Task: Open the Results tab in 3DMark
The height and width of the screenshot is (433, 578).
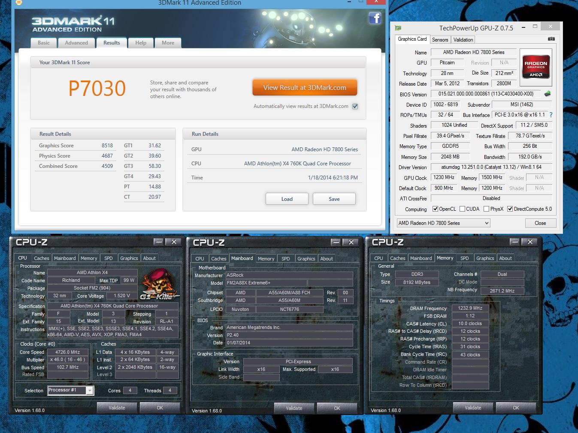Action: click(x=112, y=43)
